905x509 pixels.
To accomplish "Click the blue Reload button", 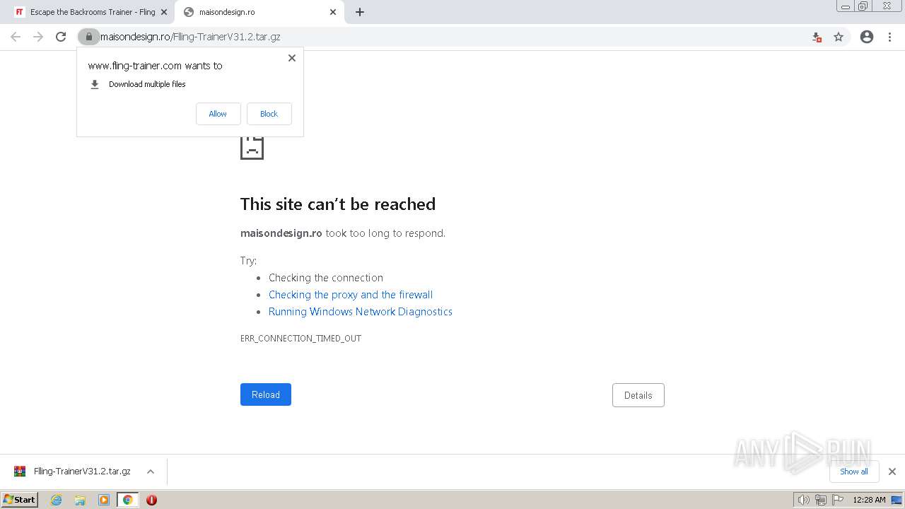I will pyautogui.click(x=266, y=394).
